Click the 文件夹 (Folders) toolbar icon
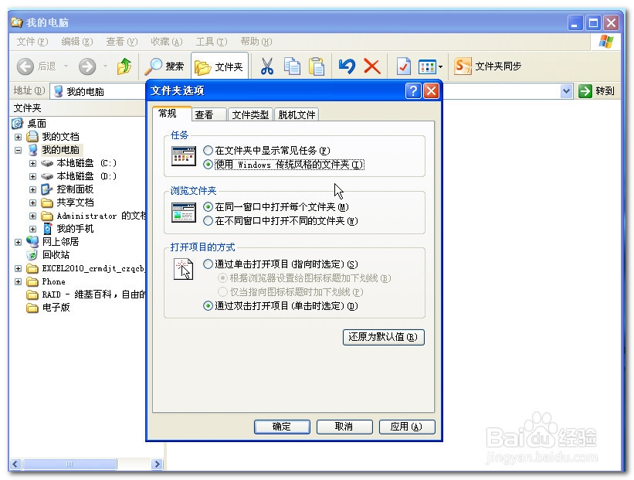 [x=219, y=66]
